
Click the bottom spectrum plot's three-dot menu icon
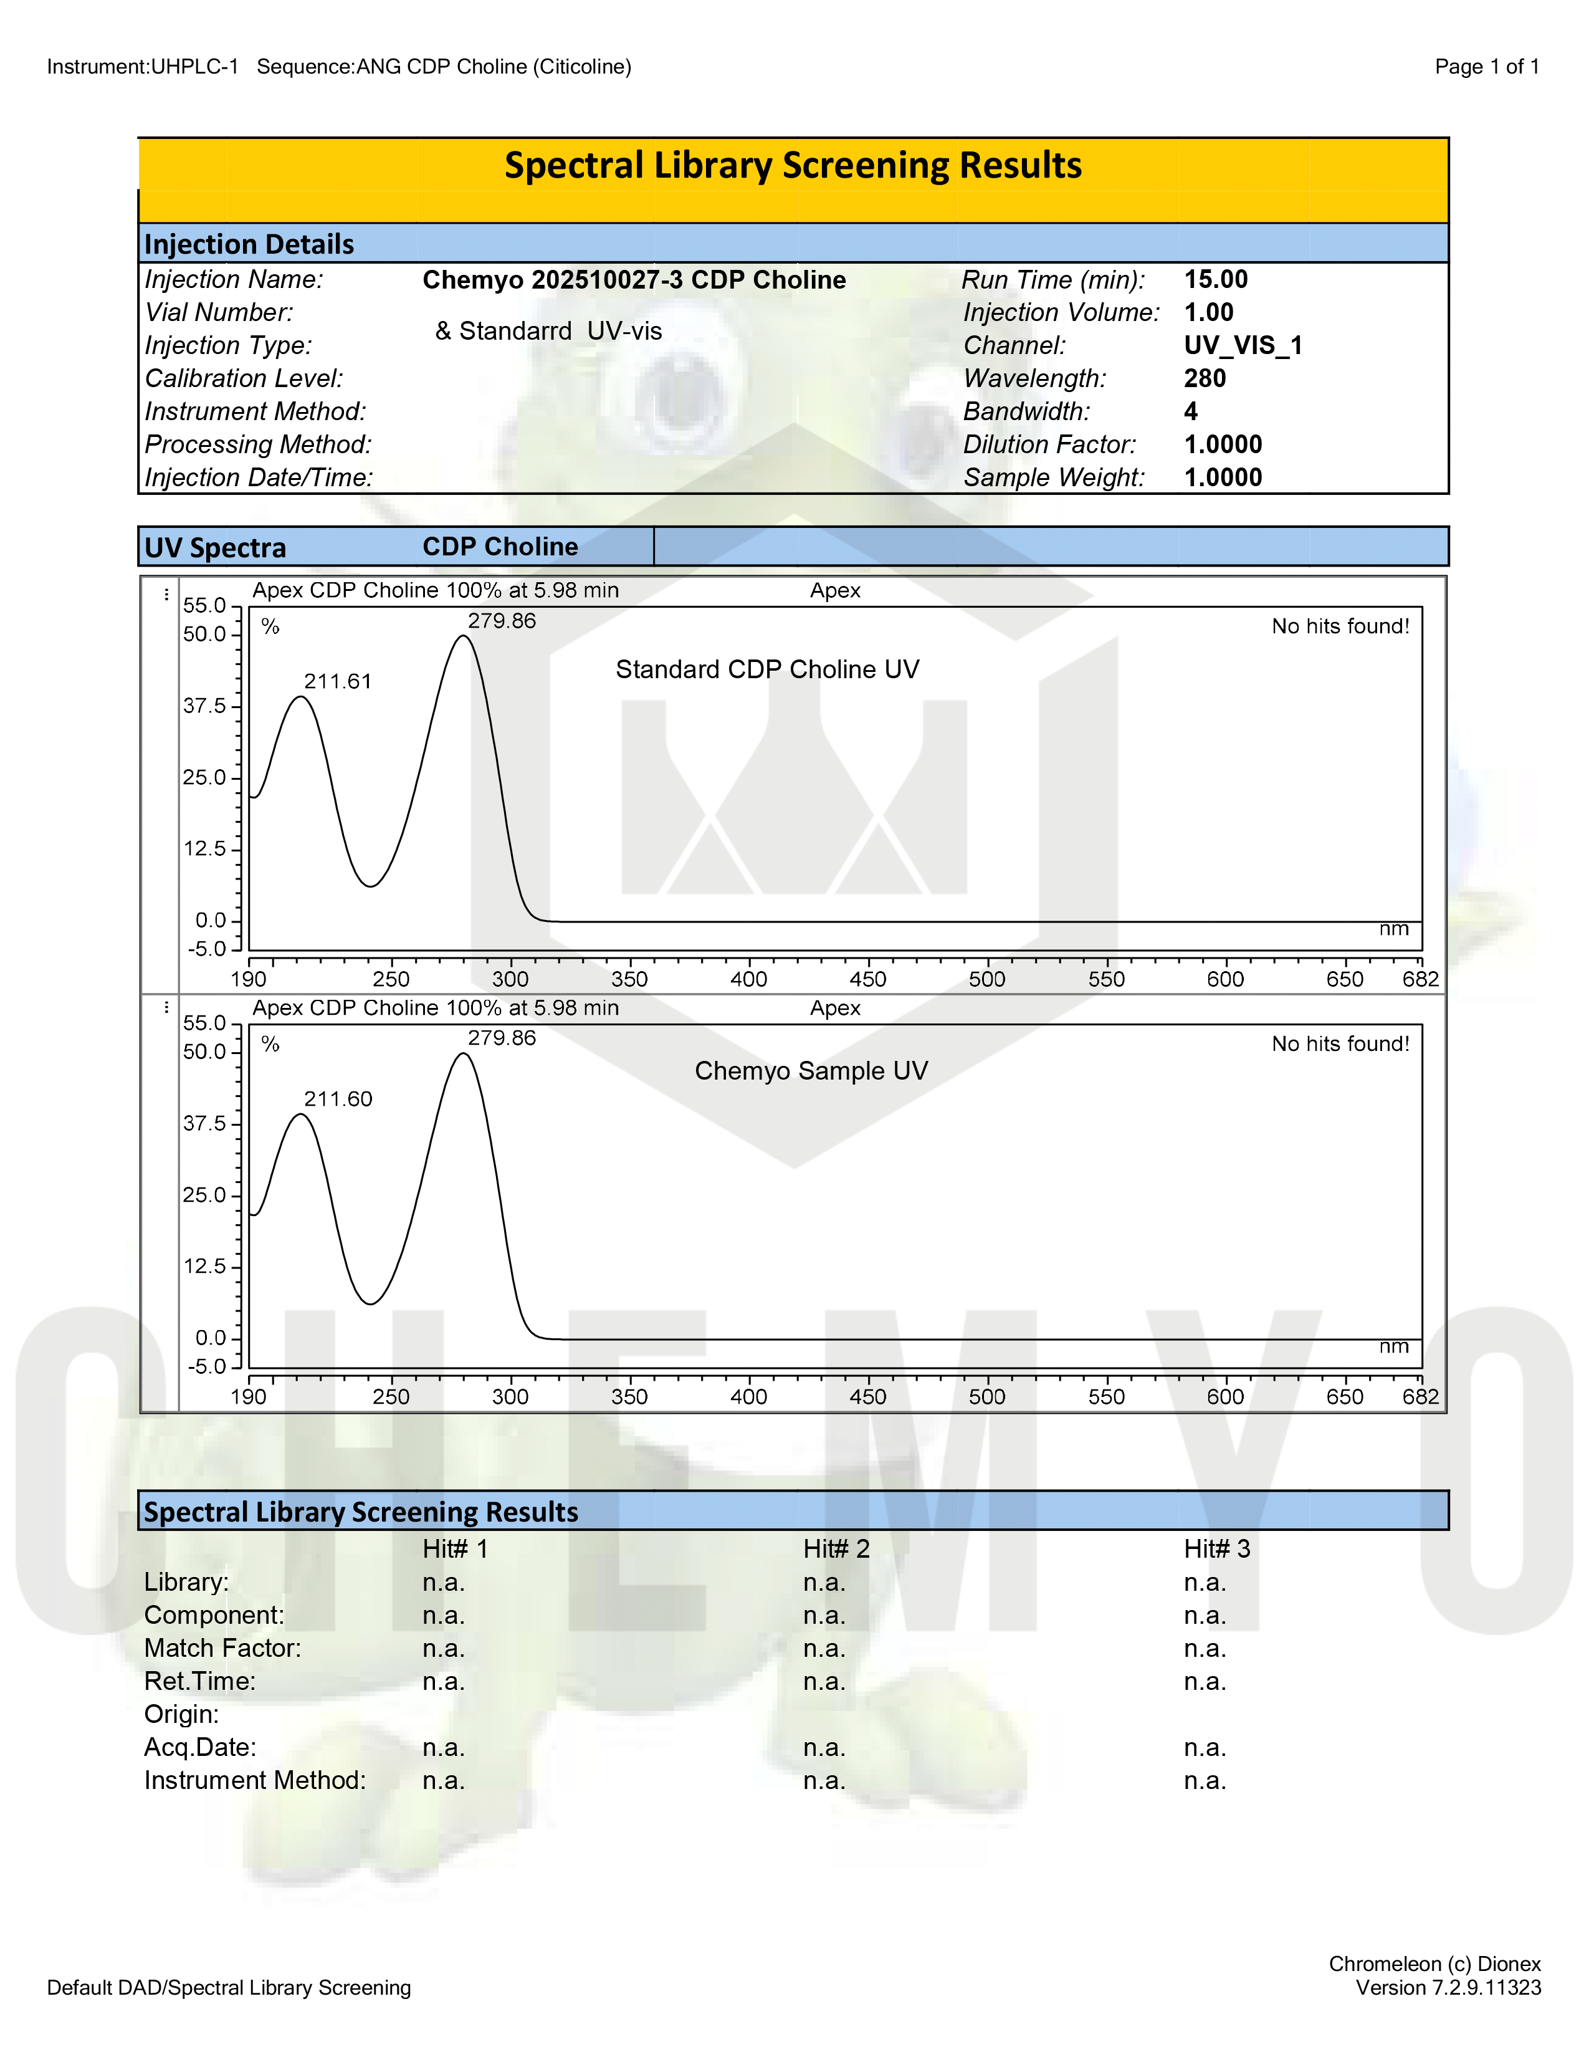pos(166,1007)
